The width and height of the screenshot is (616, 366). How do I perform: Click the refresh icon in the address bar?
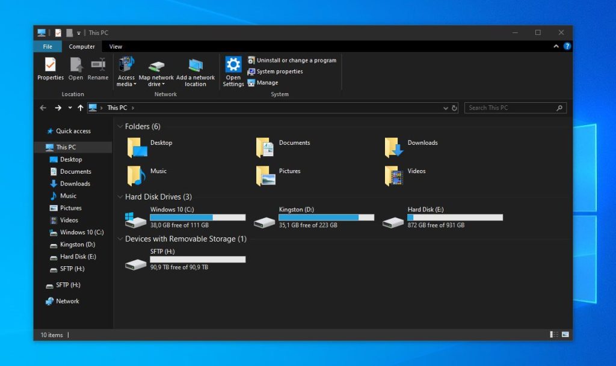click(x=453, y=108)
